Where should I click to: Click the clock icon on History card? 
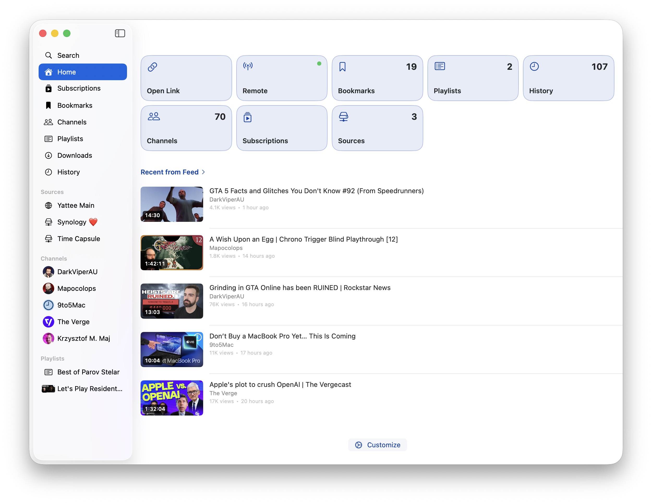click(534, 66)
